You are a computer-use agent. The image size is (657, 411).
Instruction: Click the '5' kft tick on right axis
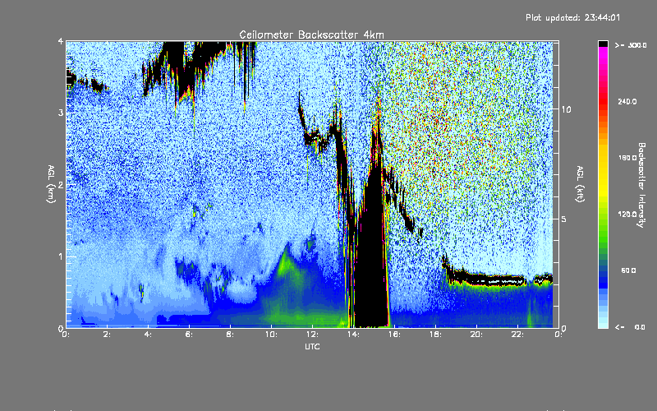pyautogui.click(x=564, y=219)
